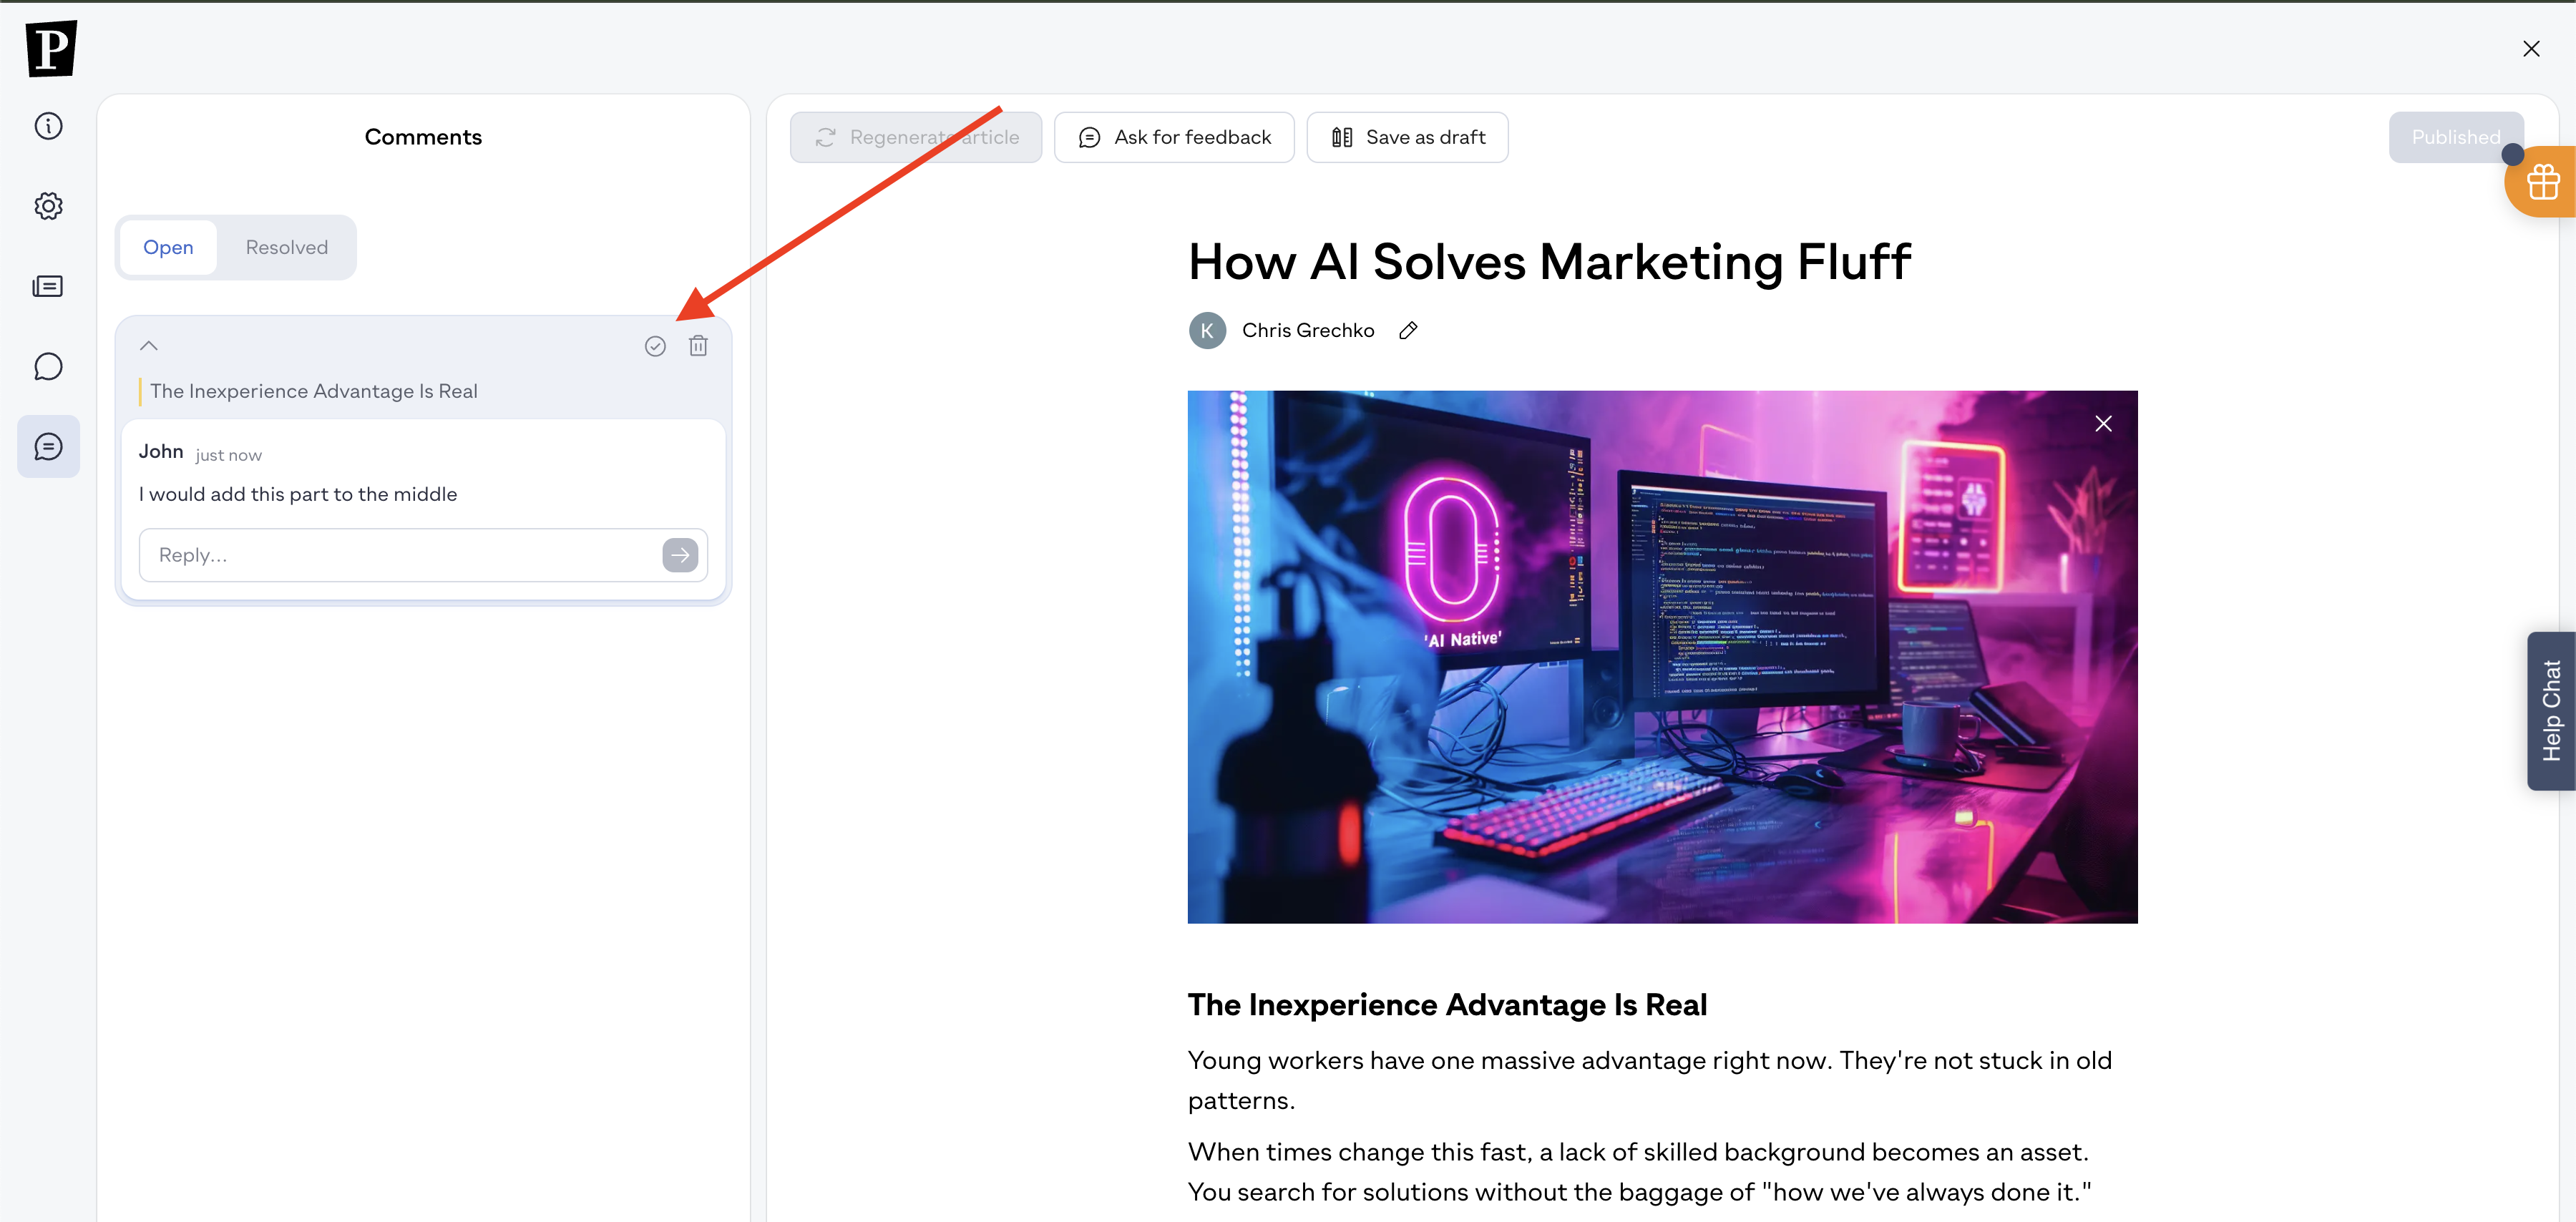This screenshot has height=1222, width=2576.
Task: Remove the cover image with its X
Action: pyautogui.click(x=2103, y=424)
